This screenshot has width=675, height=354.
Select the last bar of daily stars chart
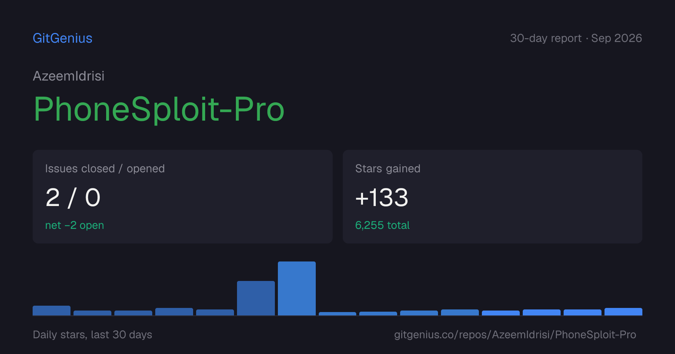623,312
